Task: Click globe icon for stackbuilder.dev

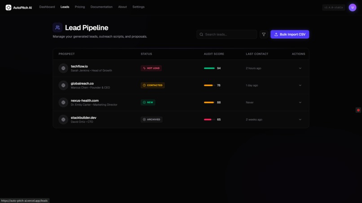Action: [63, 119]
